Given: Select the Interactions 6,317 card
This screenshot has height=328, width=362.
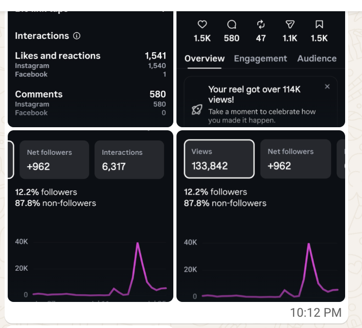Looking at the screenshot, I should click(129, 159).
